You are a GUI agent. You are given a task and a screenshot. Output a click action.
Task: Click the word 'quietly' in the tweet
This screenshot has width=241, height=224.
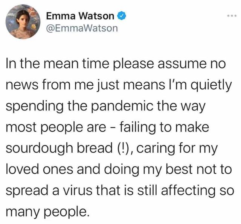pyautogui.click(x=211, y=85)
